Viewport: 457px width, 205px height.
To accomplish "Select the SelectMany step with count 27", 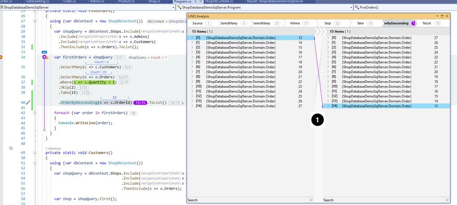I will click(x=266, y=23).
